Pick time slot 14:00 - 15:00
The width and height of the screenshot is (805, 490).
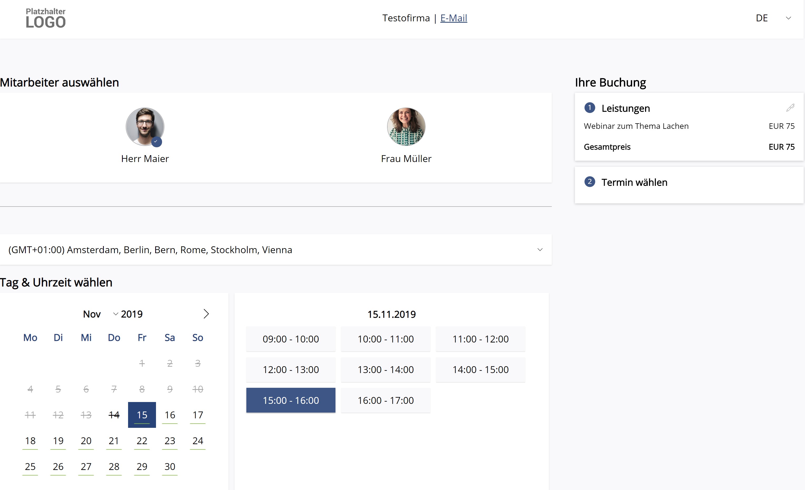coord(480,370)
